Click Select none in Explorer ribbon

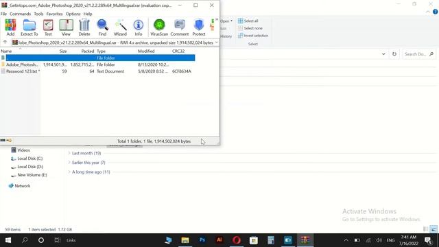pyautogui.click(x=250, y=28)
